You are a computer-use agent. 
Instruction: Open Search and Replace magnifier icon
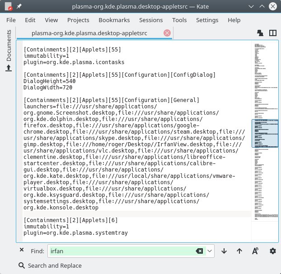point(22,265)
